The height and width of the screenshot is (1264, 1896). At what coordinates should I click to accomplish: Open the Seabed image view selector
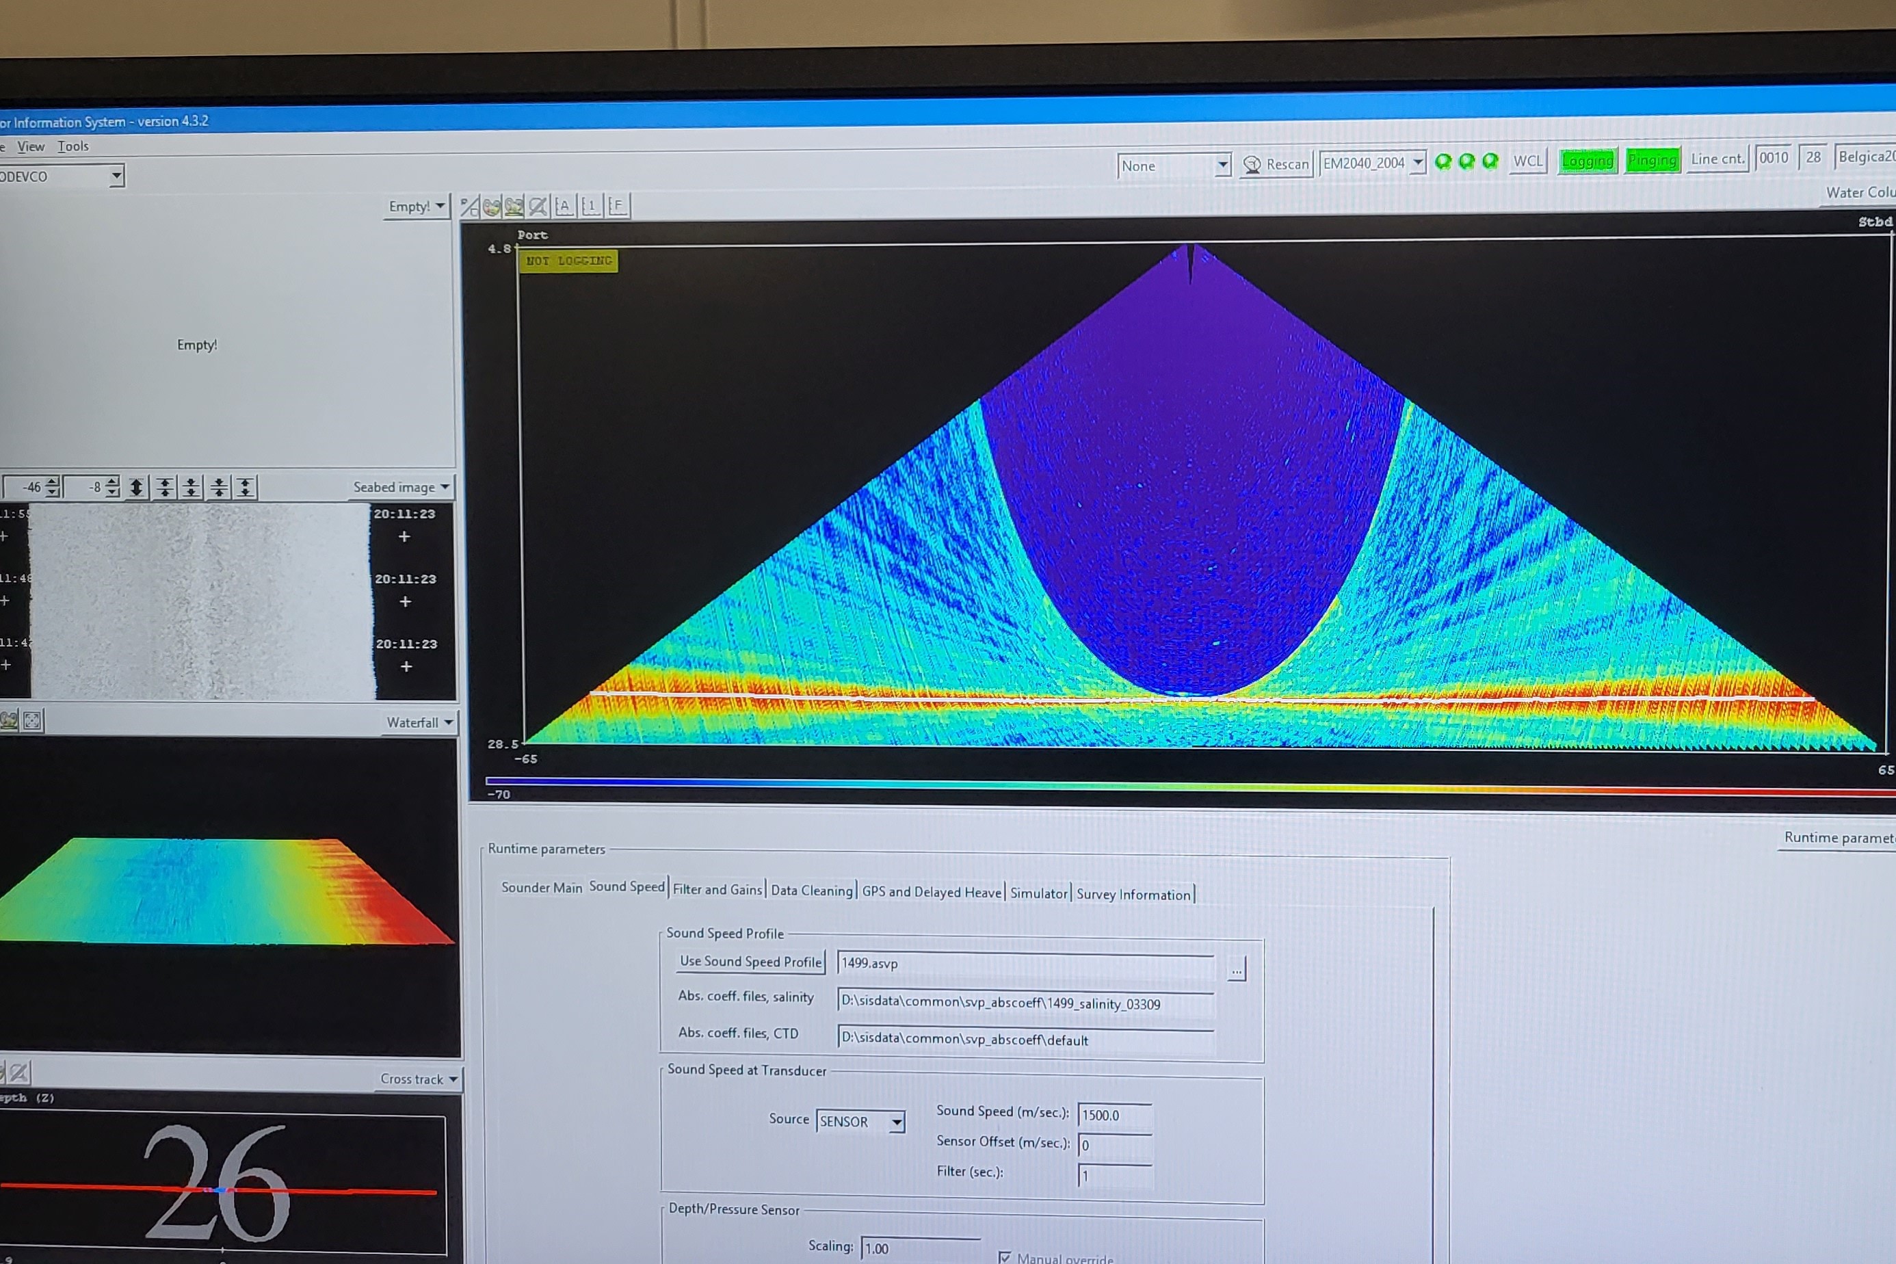tap(401, 487)
